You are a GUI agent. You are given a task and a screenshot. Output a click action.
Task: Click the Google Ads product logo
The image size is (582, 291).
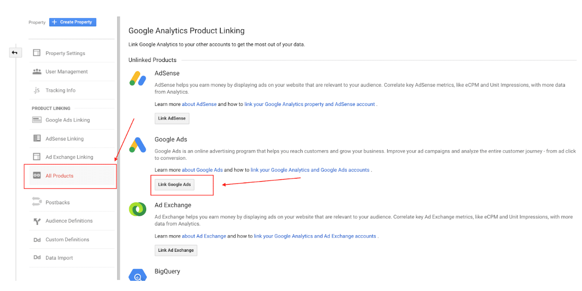tap(138, 145)
